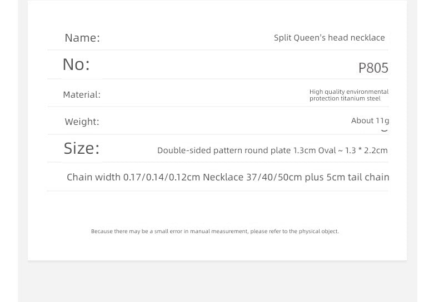Select the Split Queen's head necklace text
439x302 pixels.
[x=329, y=38]
